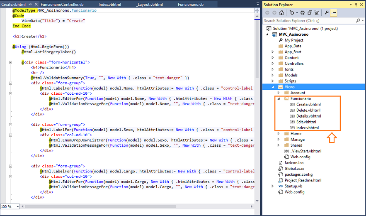This screenshot has height=216, width=366.
Task: Select favicon.ico file
Action: point(294,163)
